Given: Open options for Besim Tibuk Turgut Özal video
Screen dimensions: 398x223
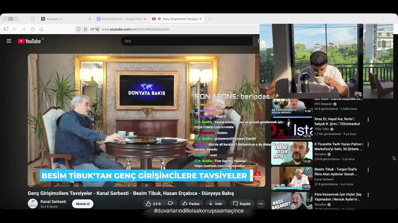Looking at the screenshot, I should click(x=368, y=170).
